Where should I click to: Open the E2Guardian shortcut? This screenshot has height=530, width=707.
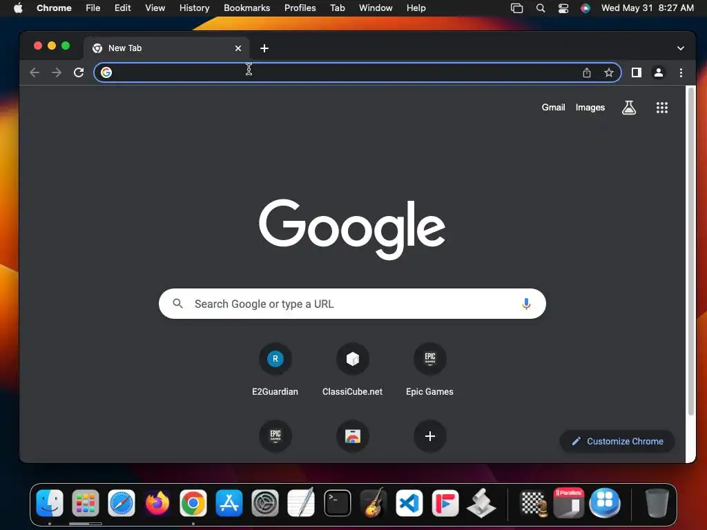(275, 370)
